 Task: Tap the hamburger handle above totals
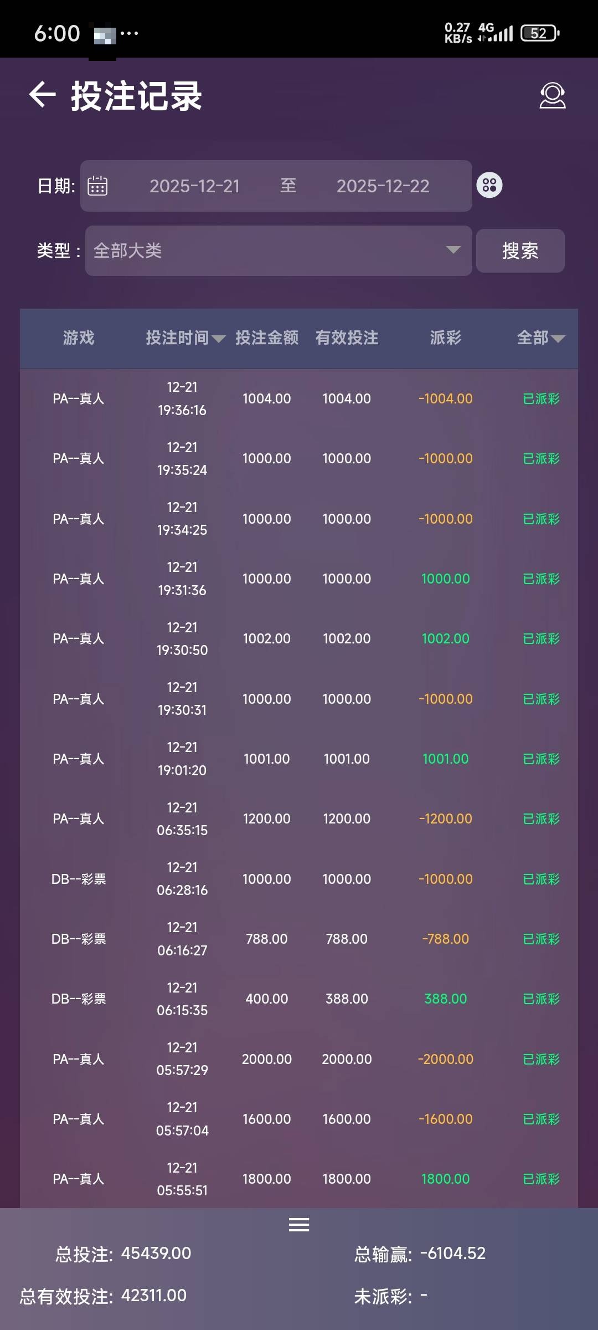click(299, 1224)
